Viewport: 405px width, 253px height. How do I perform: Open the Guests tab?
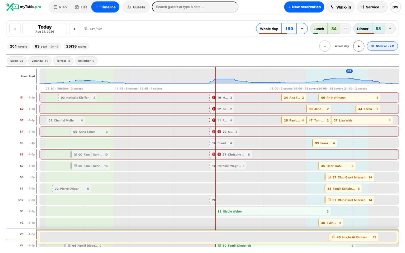tap(136, 7)
